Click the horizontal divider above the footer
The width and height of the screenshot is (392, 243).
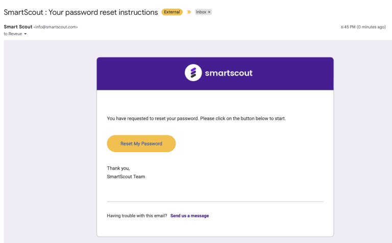click(x=215, y=201)
